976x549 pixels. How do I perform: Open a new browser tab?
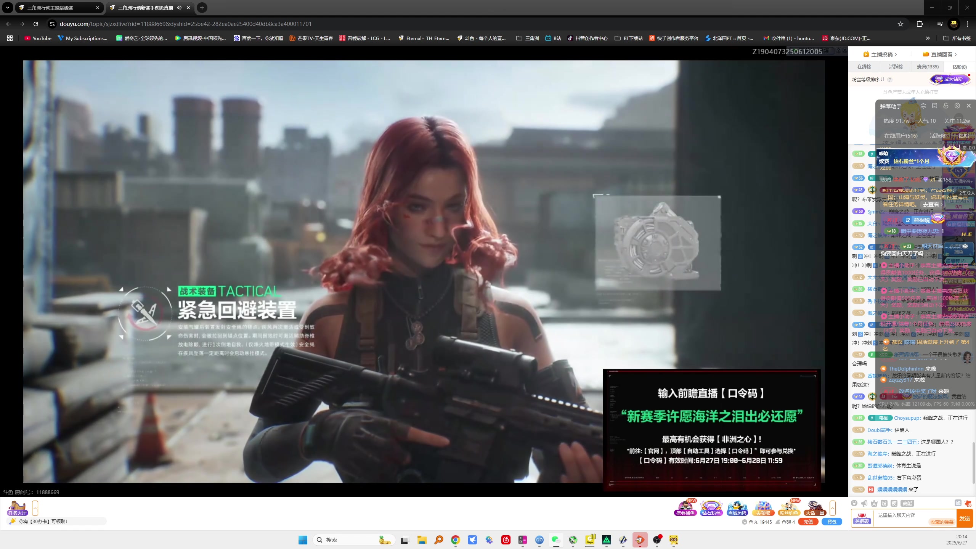point(202,8)
